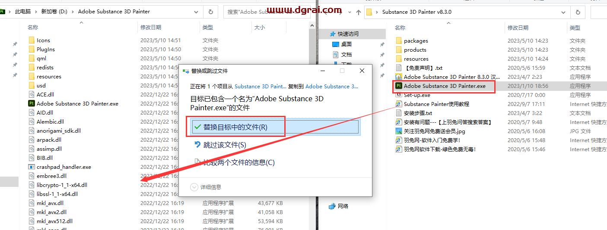Click crashpad_handler.exe file icon
This screenshot has height=230, width=607.
coord(32,167)
